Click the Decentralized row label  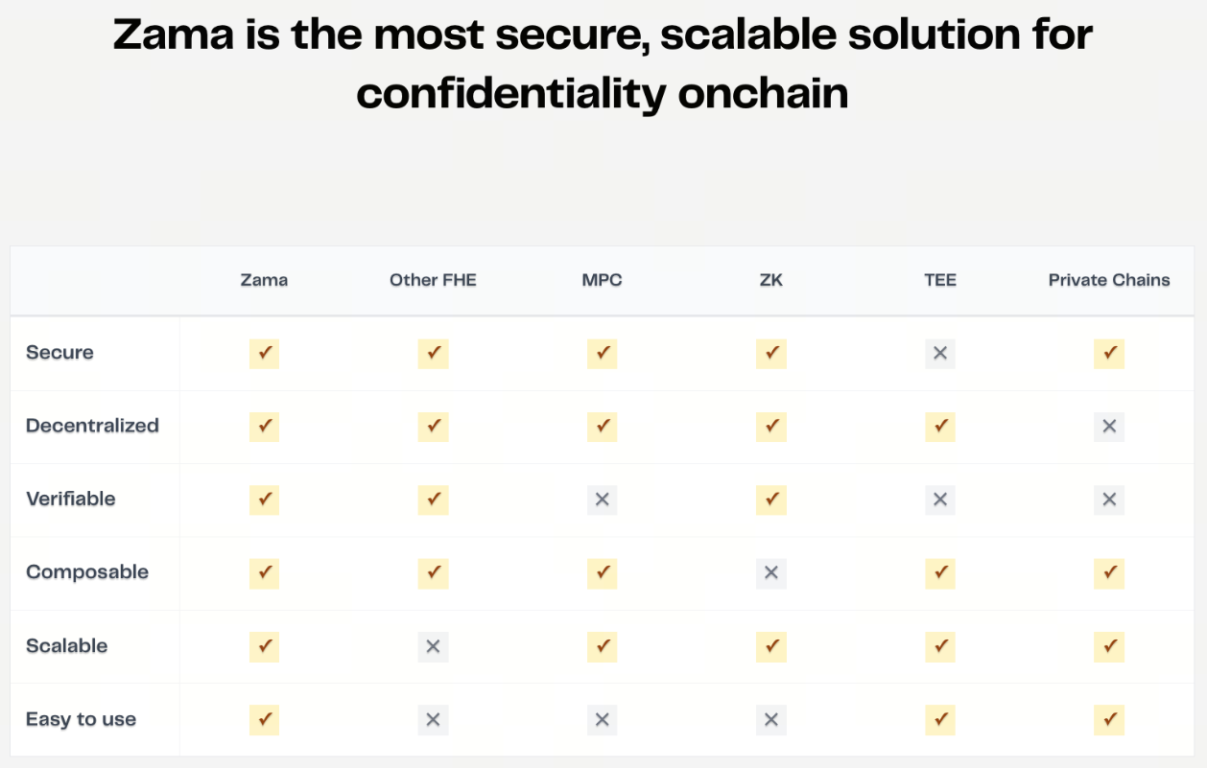pyautogui.click(x=92, y=426)
